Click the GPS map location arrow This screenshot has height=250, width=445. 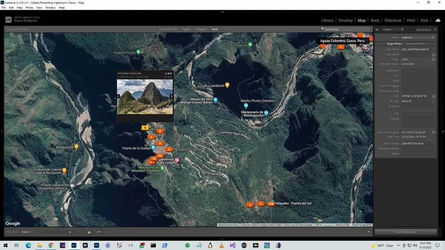pyautogui.click(x=433, y=96)
